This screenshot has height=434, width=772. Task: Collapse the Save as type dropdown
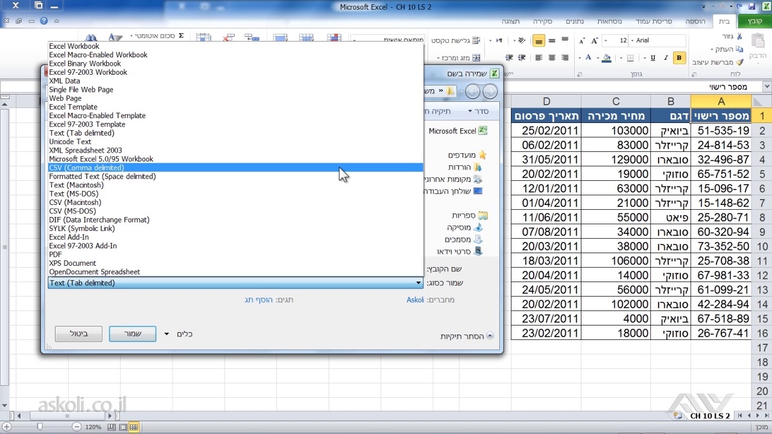pos(419,283)
